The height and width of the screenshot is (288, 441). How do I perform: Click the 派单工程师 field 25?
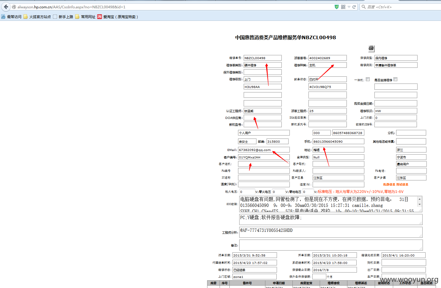327,111
